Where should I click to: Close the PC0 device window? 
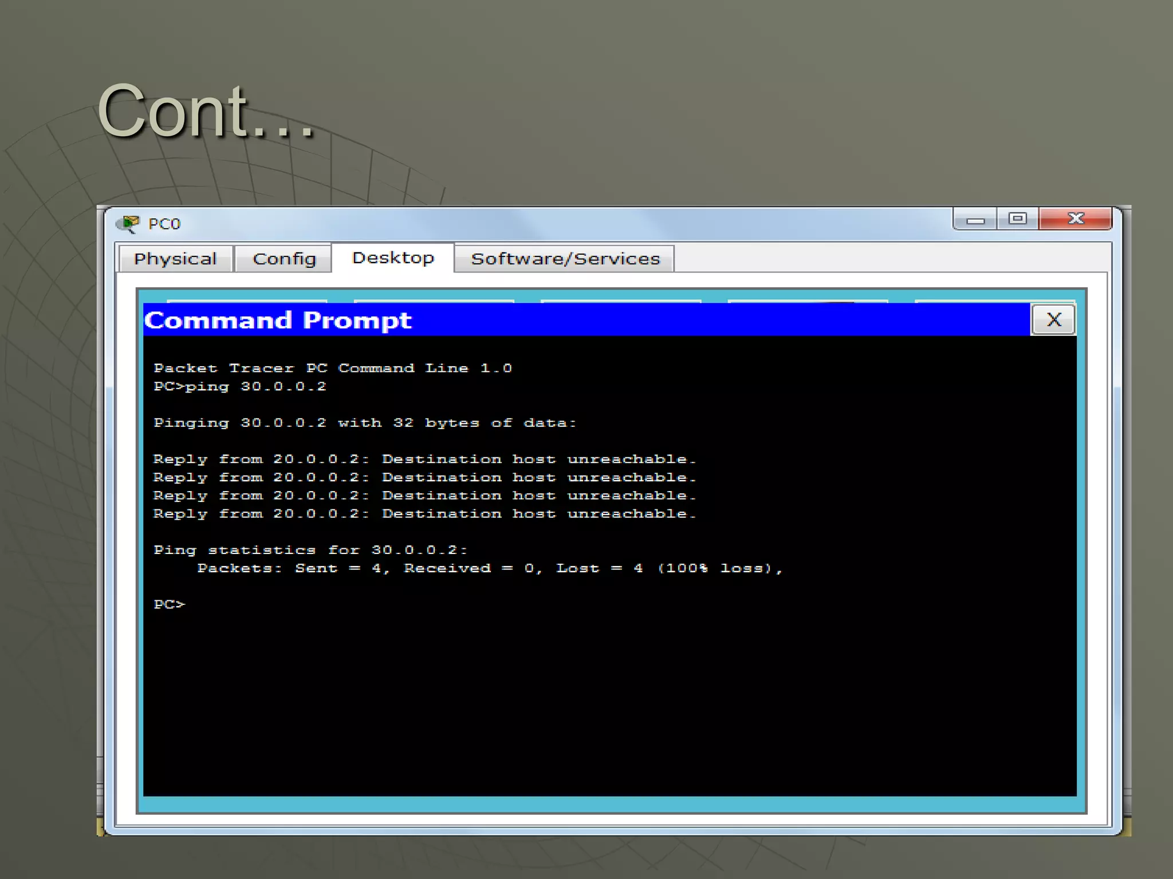1076,219
